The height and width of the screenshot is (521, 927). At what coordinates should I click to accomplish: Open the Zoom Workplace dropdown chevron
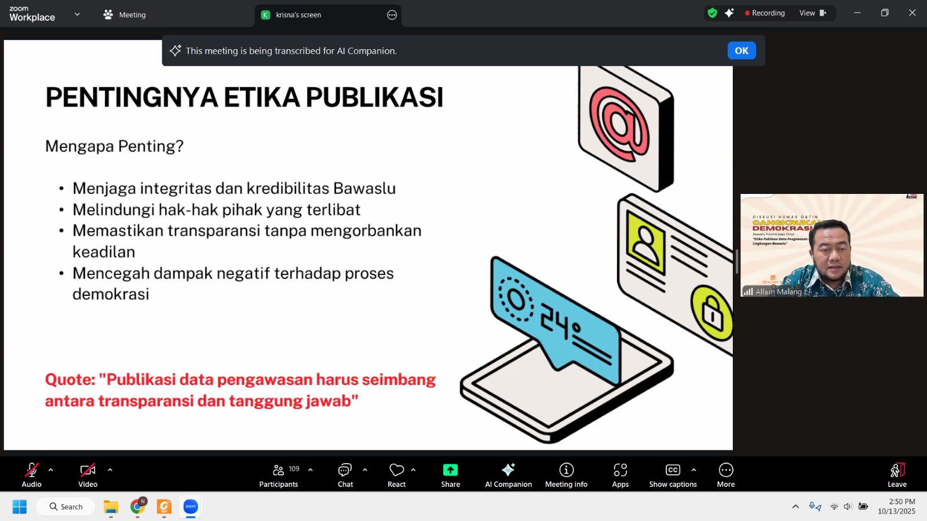click(x=77, y=14)
